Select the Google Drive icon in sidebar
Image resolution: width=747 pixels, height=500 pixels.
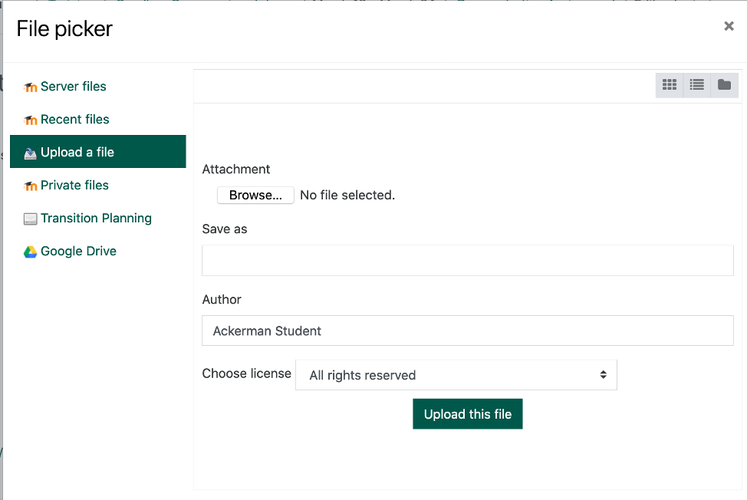[31, 251]
